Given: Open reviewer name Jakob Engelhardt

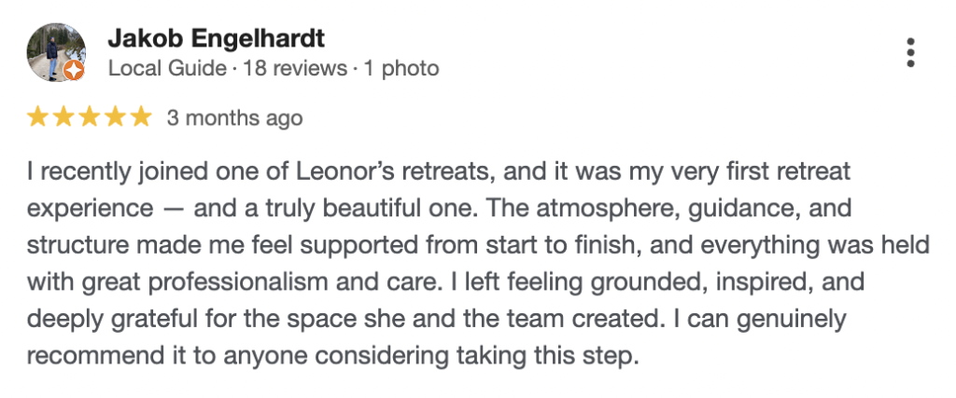Looking at the screenshot, I should [217, 39].
